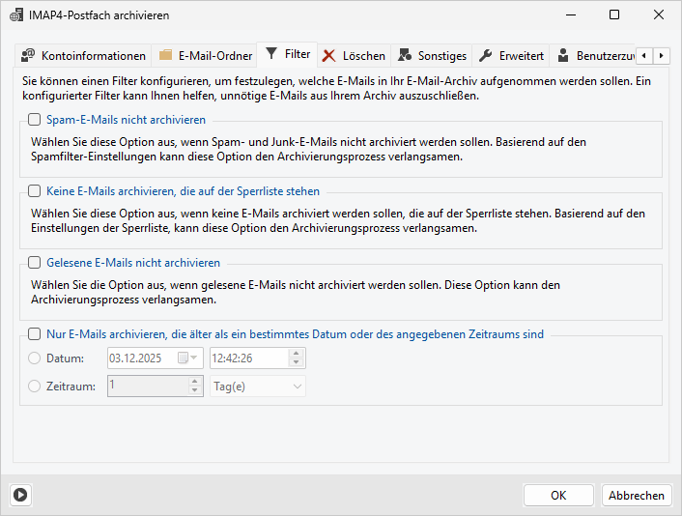Screen dimensions: 682x516
Task: Click the play icon in bottom bar
Action: click(20, 495)
